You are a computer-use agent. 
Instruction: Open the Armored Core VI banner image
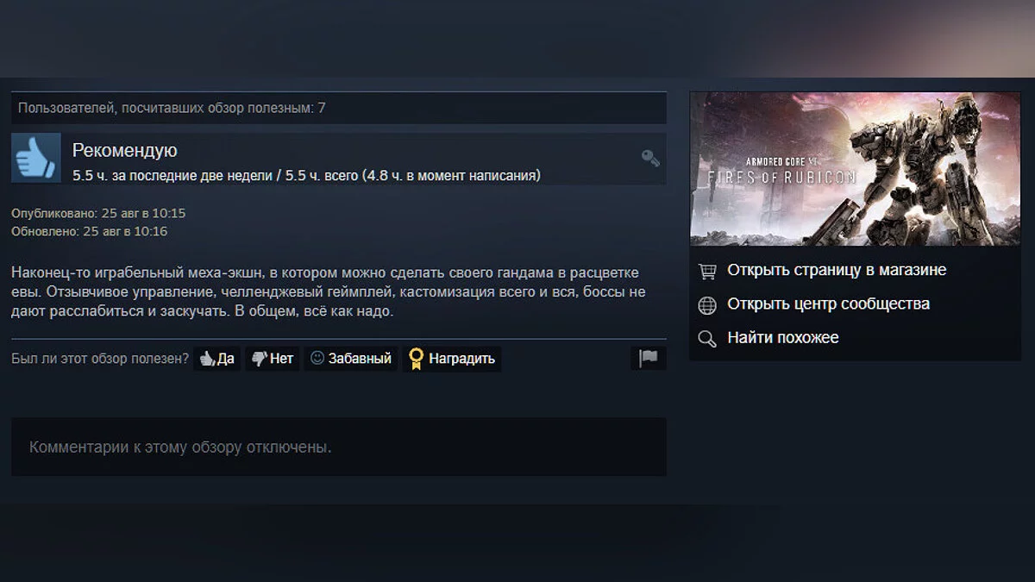tap(855, 169)
